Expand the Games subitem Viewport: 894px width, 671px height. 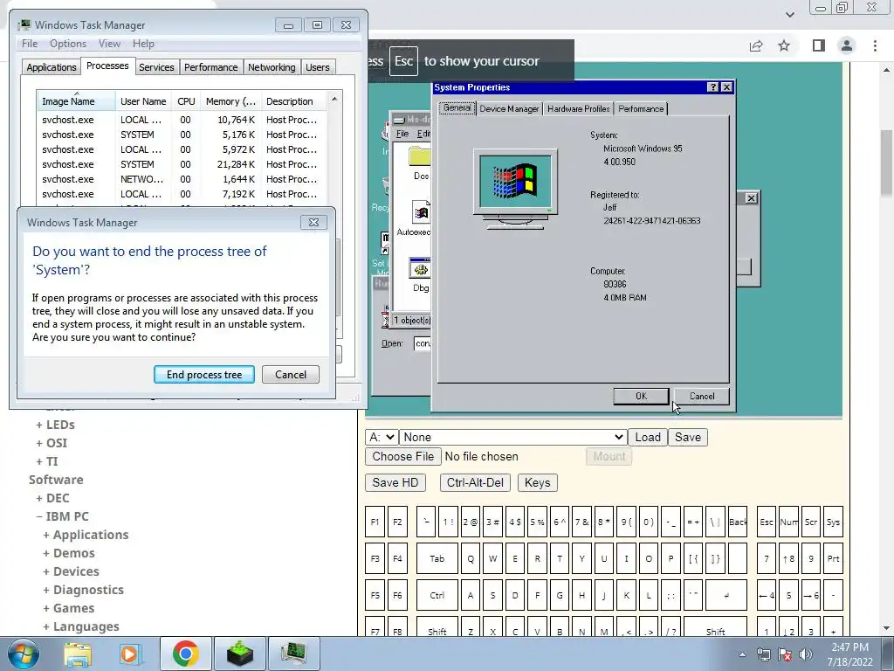68,608
